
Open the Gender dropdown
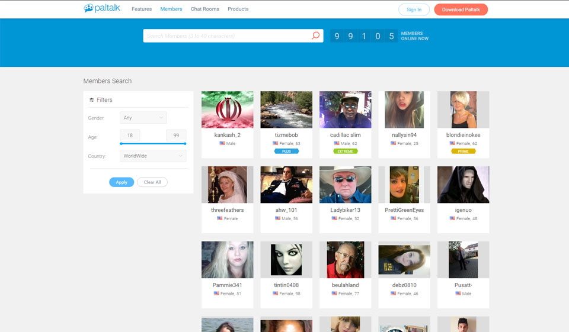point(143,118)
